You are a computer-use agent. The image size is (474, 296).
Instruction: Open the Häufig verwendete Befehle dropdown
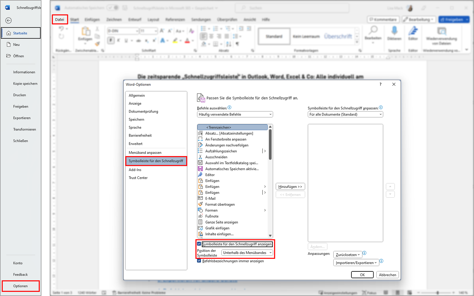pos(235,114)
